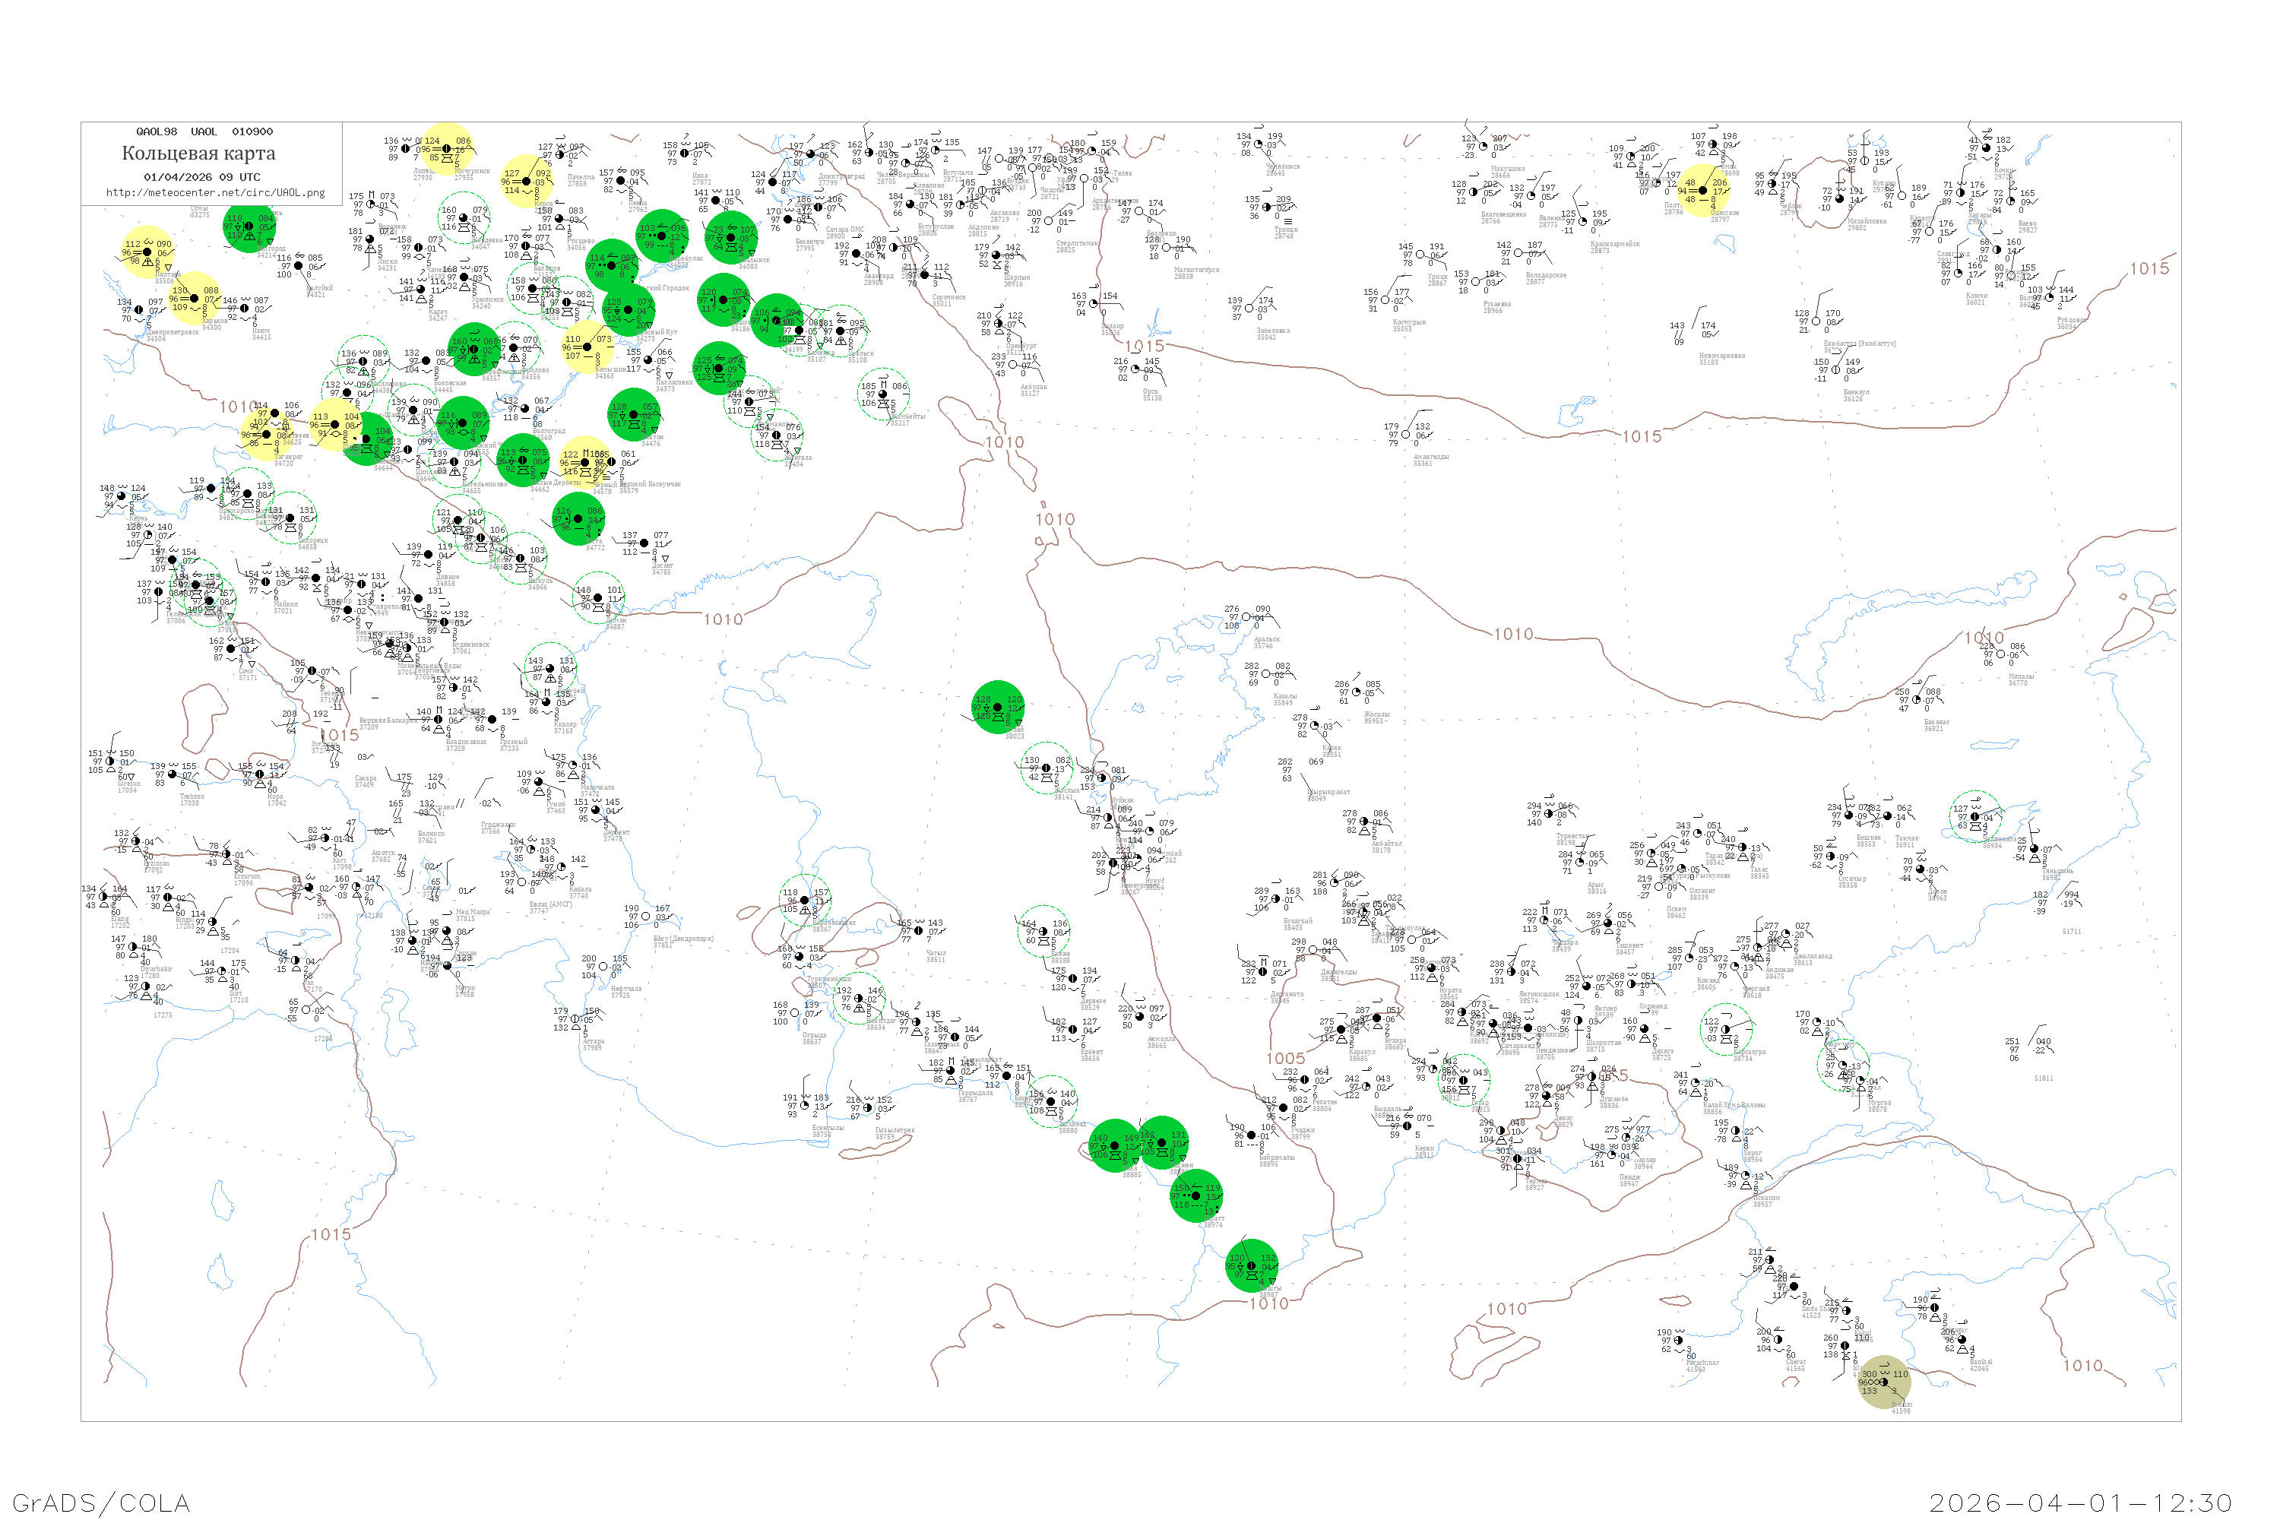The image size is (2280, 1520).
Task: Click the green station marker near Юста 34772
Action: [578, 518]
